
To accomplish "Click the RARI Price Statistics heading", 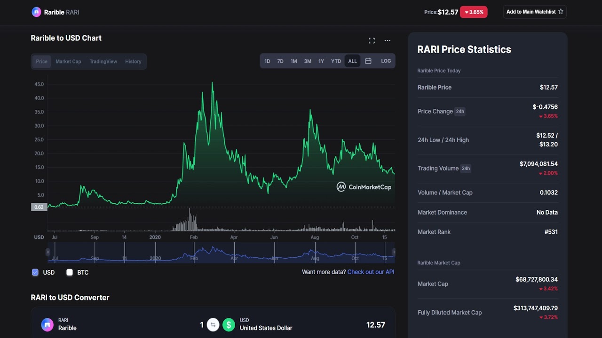I will tap(464, 49).
